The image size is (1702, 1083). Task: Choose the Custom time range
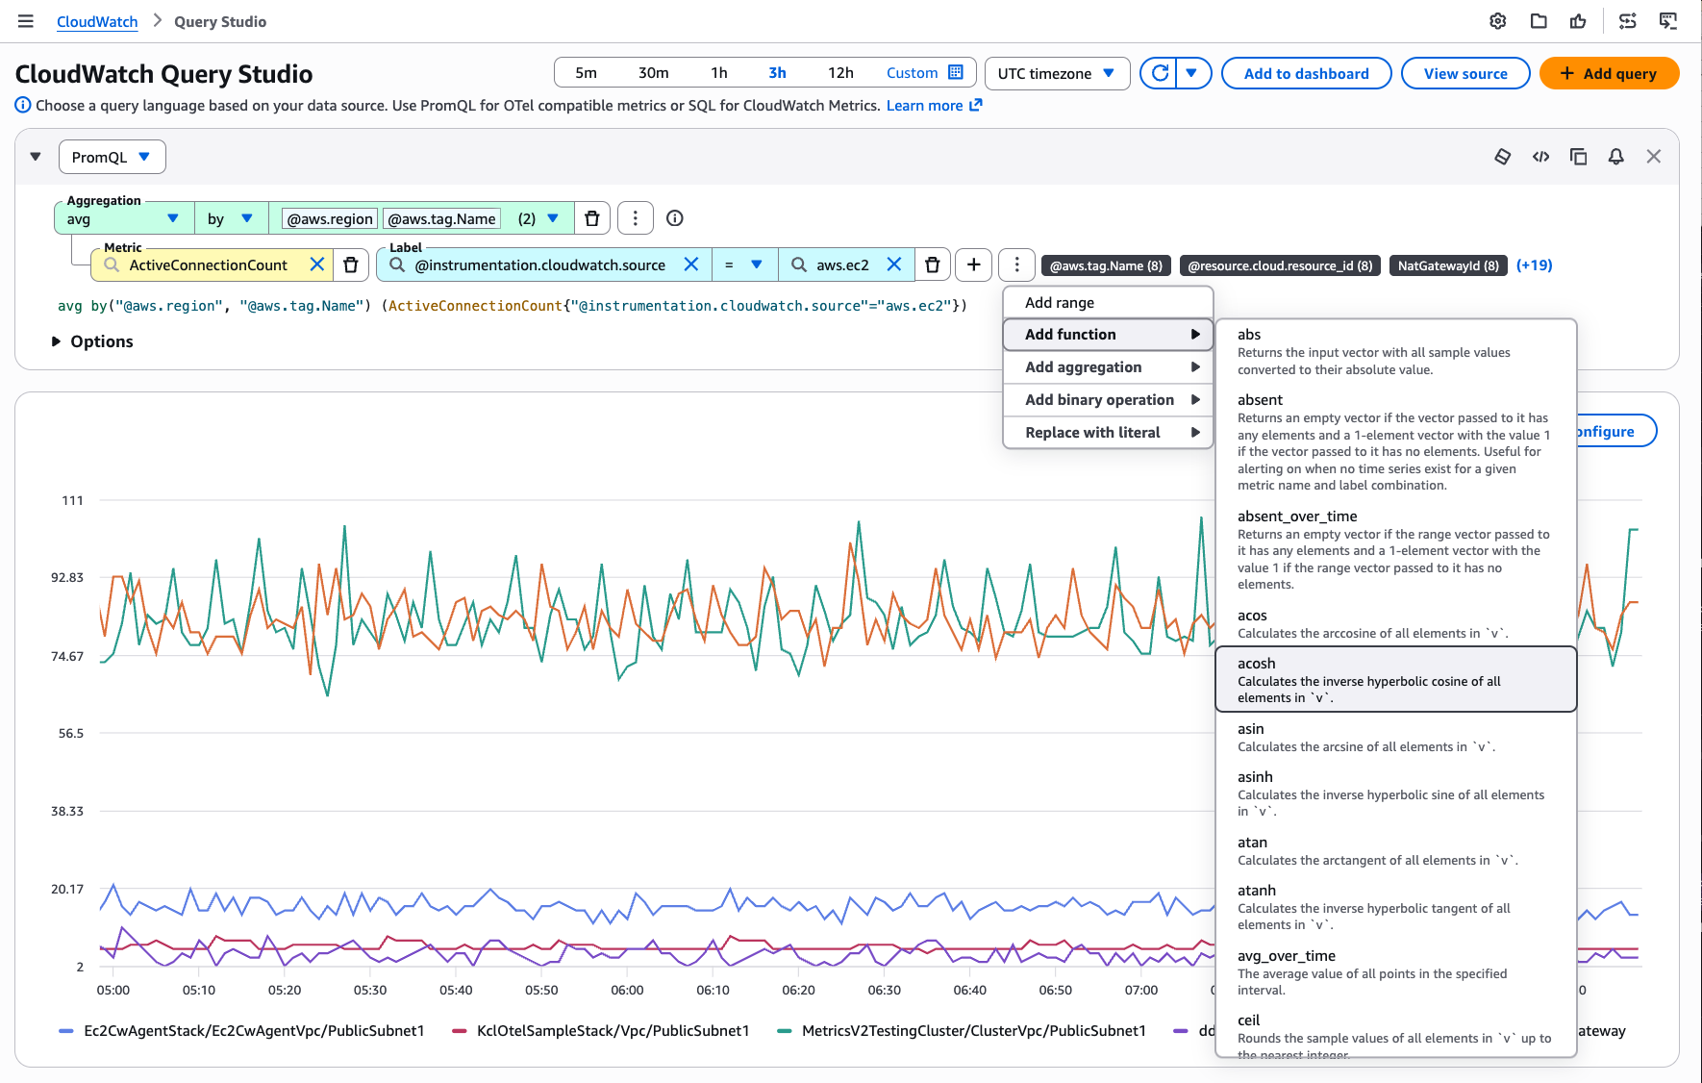924,73
